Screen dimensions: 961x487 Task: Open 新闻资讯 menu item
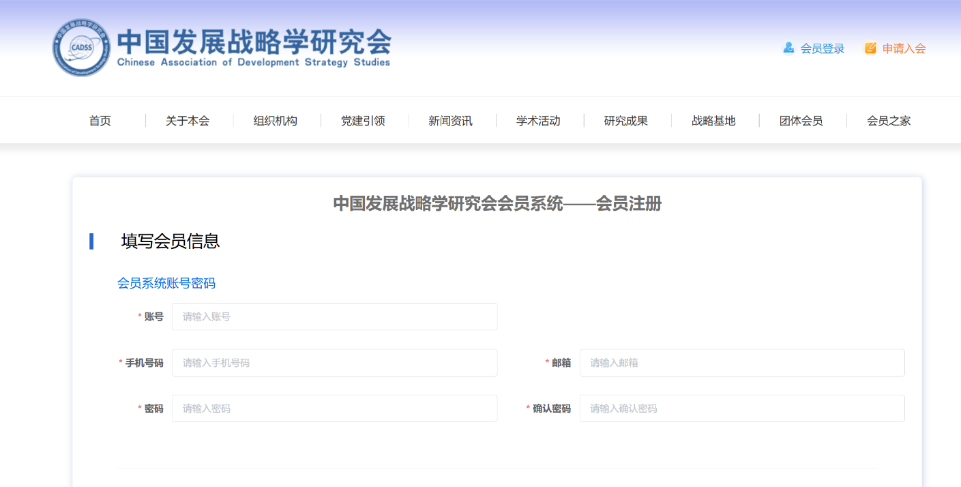[x=450, y=121]
